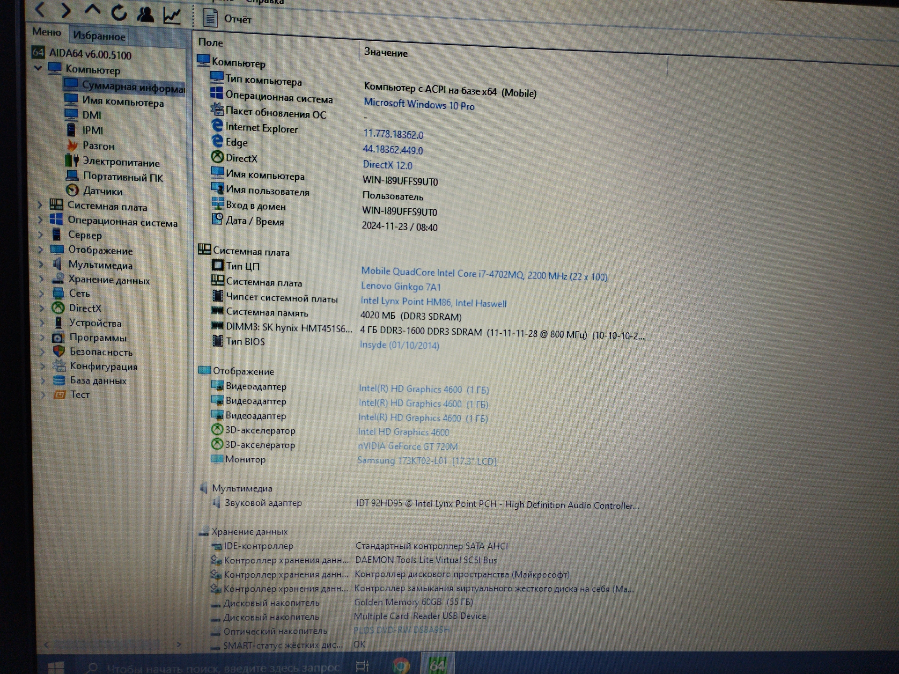This screenshot has height=674, width=899.
Task: Open the nVIDIA GeForce GT 720M link
Action: pos(408,446)
